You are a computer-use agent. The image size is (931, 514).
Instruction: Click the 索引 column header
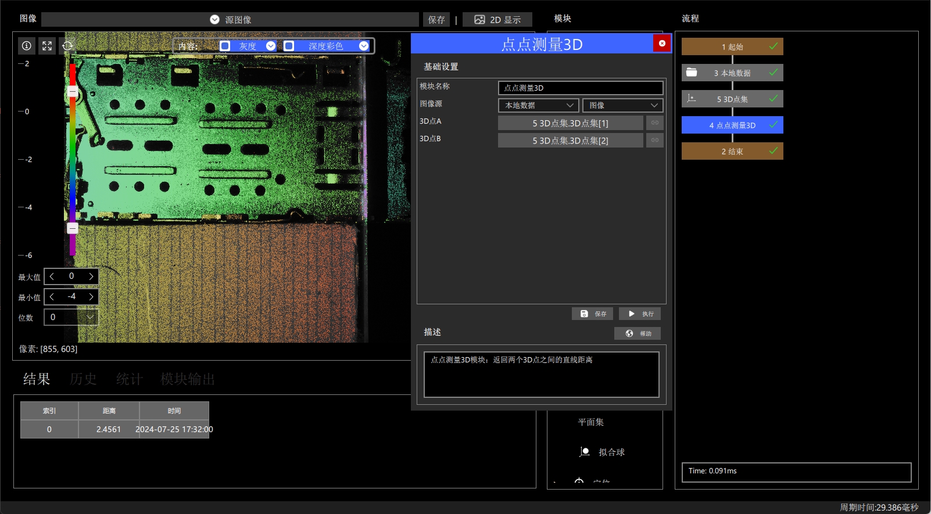pos(49,411)
